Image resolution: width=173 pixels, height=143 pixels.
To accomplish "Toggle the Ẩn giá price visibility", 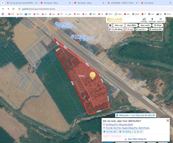I will [129, 29].
